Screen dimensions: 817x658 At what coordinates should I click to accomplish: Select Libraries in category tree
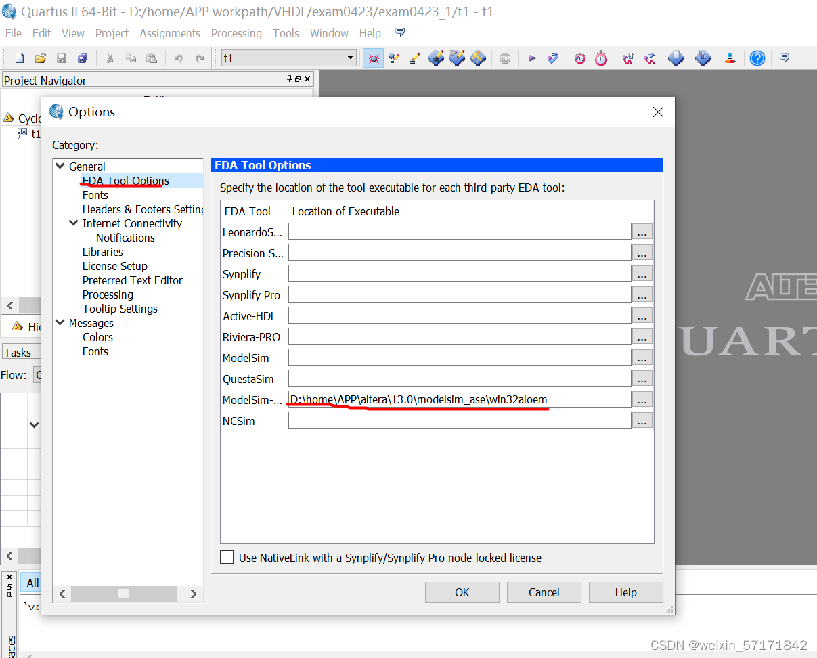click(103, 252)
